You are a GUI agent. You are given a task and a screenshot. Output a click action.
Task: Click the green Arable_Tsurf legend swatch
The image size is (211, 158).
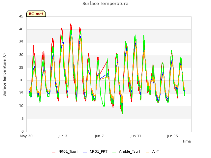(114, 152)
